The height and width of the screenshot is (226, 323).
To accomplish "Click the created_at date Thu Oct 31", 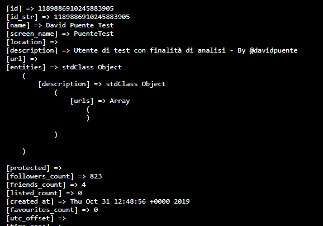I will (90, 201).
